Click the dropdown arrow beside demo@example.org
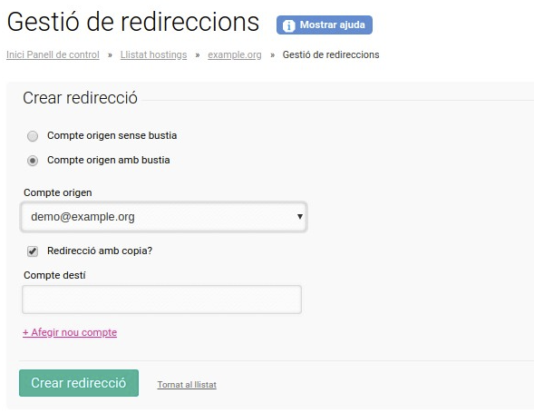The height and width of the screenshot is (413, 534). click(300, 217)
